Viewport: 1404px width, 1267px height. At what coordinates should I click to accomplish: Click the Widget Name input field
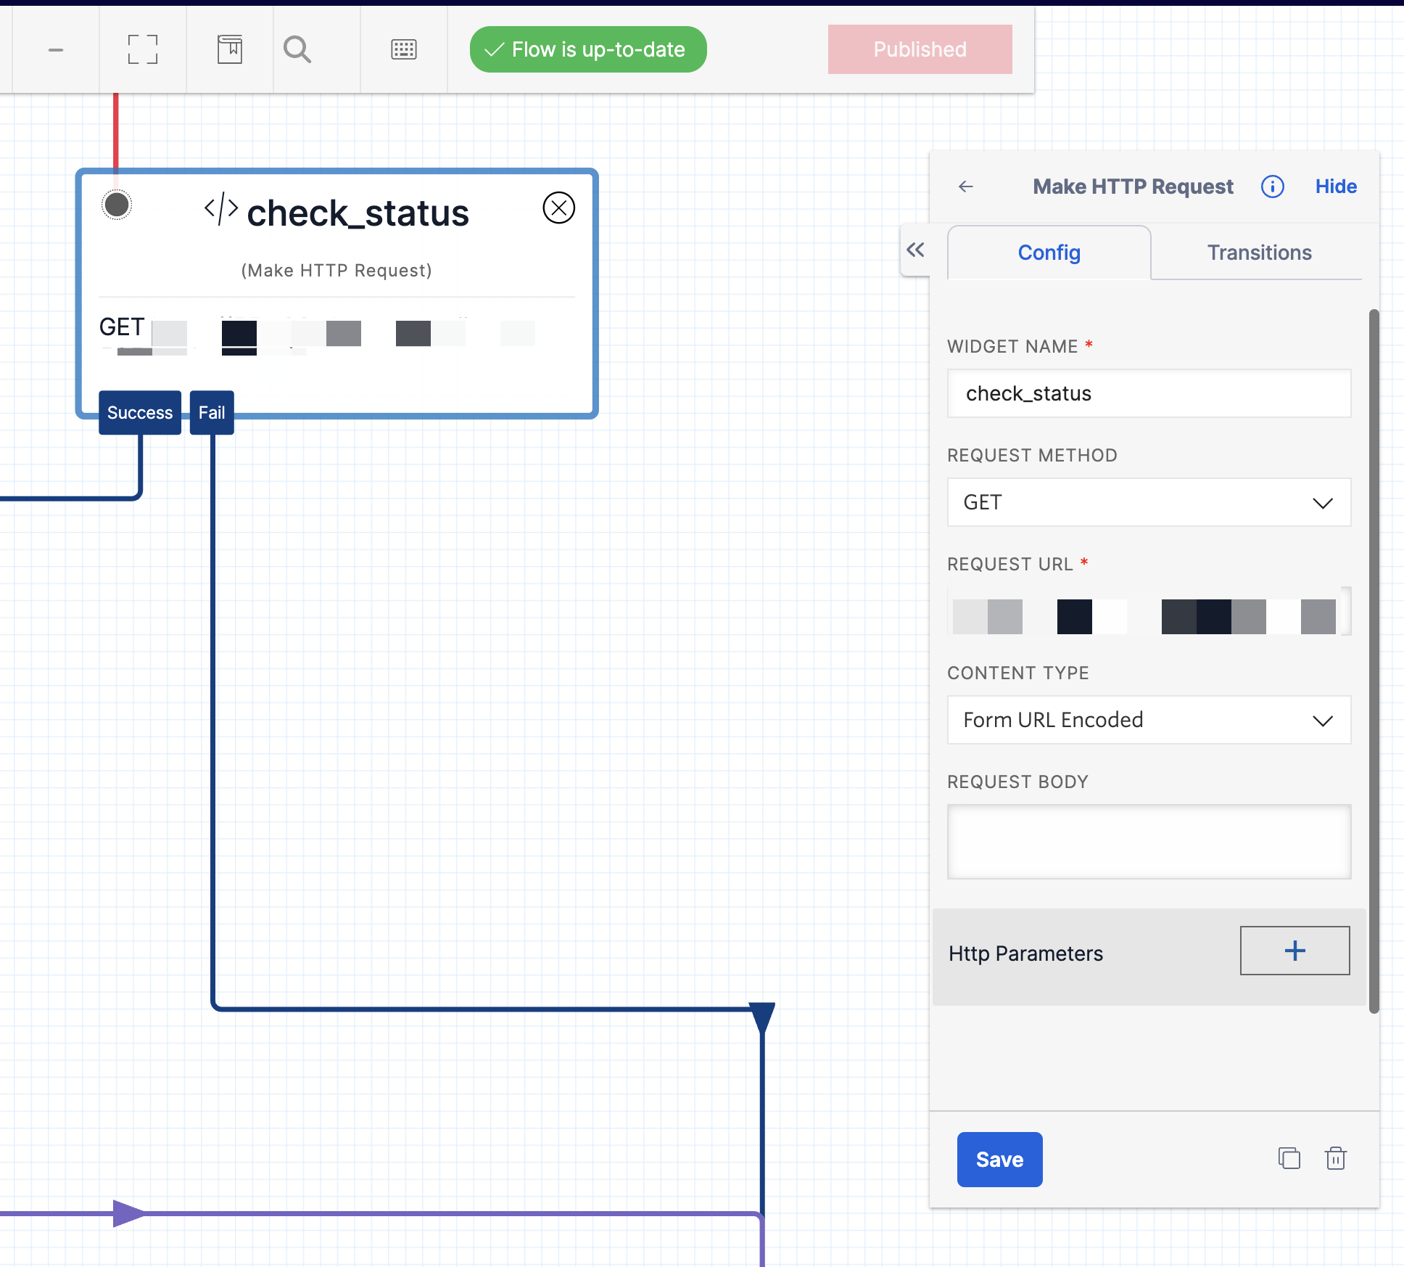coord(1149,393)
